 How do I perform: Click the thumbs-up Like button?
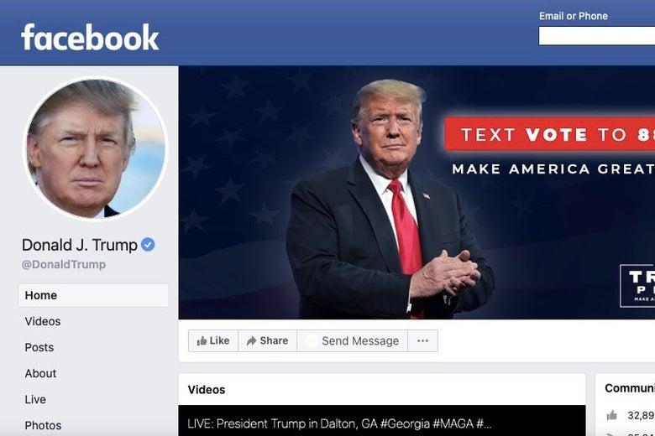(213, 341)
